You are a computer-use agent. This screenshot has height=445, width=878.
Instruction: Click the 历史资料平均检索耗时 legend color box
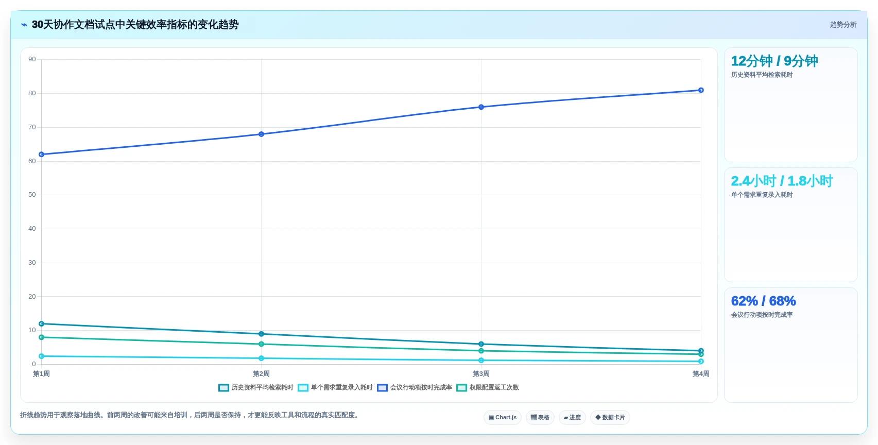click(x=223, y=388)
